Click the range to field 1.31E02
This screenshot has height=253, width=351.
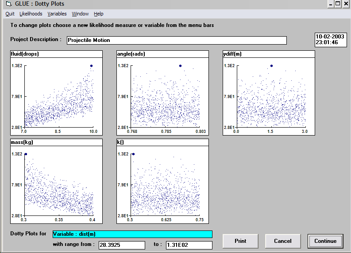(189, 245)
